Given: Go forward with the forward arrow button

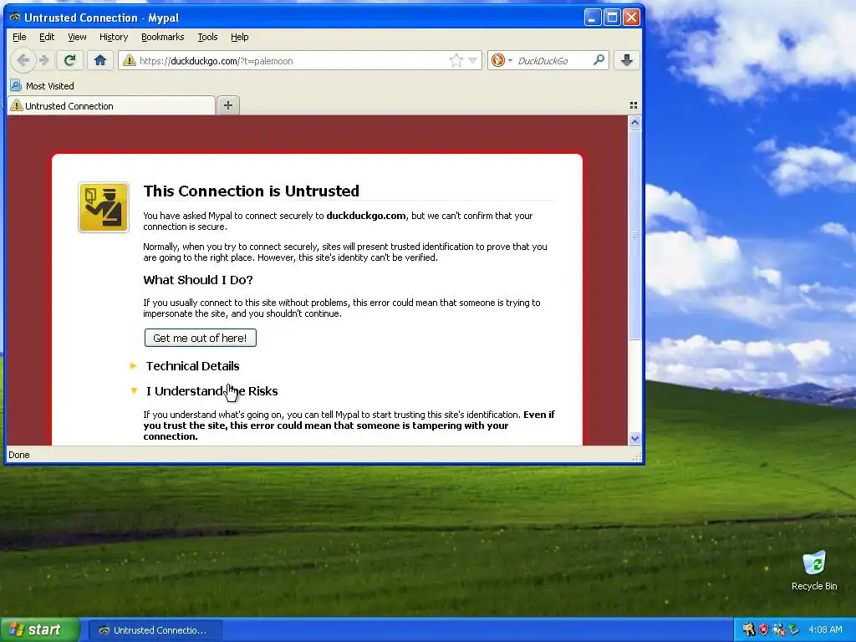Looking at the screenshot, I should click(x=44, y=60).
